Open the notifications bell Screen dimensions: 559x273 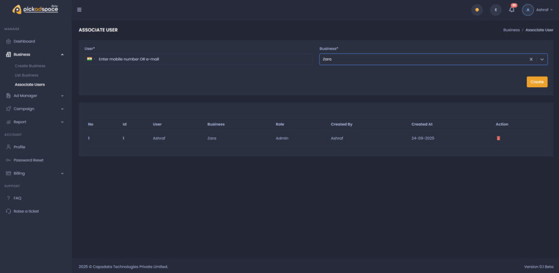[x=512, y=10]
